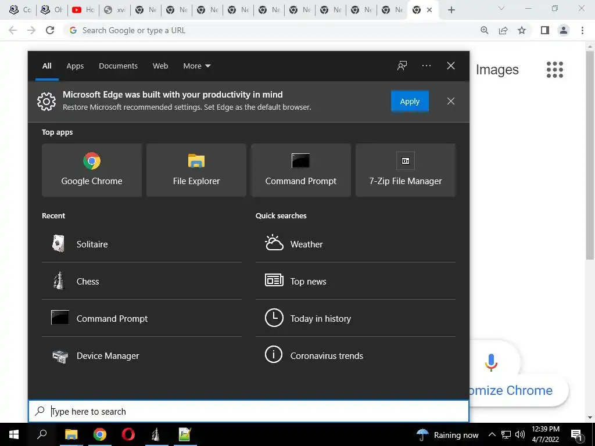Click the Type here to search box
The height and width of the screenshot is (446, 595).
point(249,411)
